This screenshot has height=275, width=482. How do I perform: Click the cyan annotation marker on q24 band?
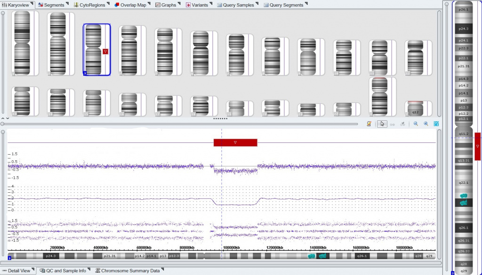[464, 203]
